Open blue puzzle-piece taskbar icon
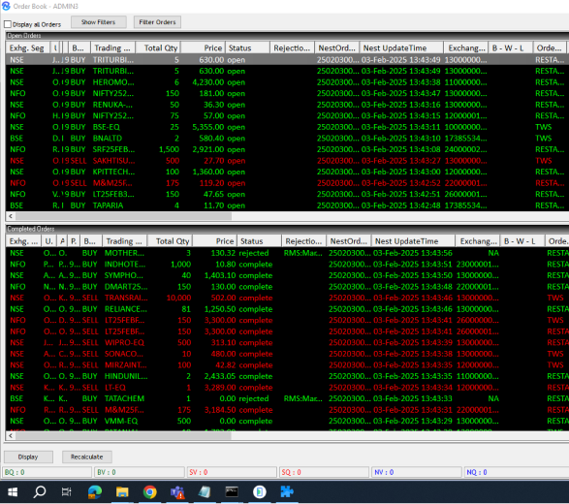The height and width of the screenshot is (504, 569). [x=287, y=492]
